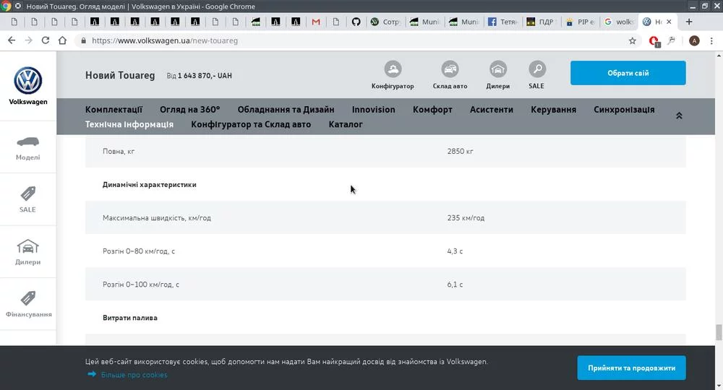Go to Обладнання та Дизайн section
This screenshot has height=390, width=723.
pos(286,110)
